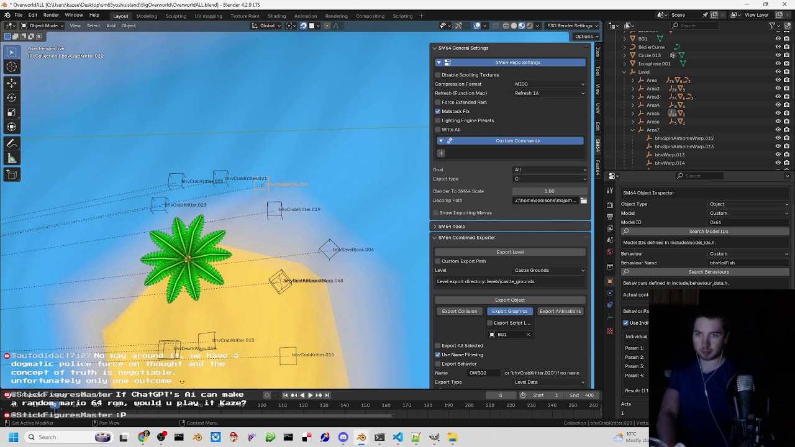
Task: Open viewport Add menu
Action: pyautogui.click(x=111, y=25)
